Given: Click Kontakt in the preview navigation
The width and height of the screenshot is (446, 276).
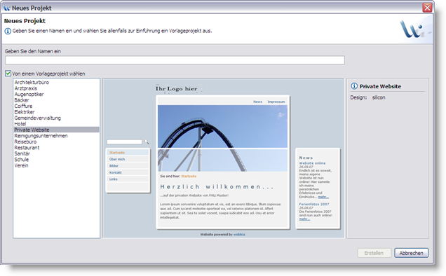Looking at the screenshot, I should tap(116, 172).
